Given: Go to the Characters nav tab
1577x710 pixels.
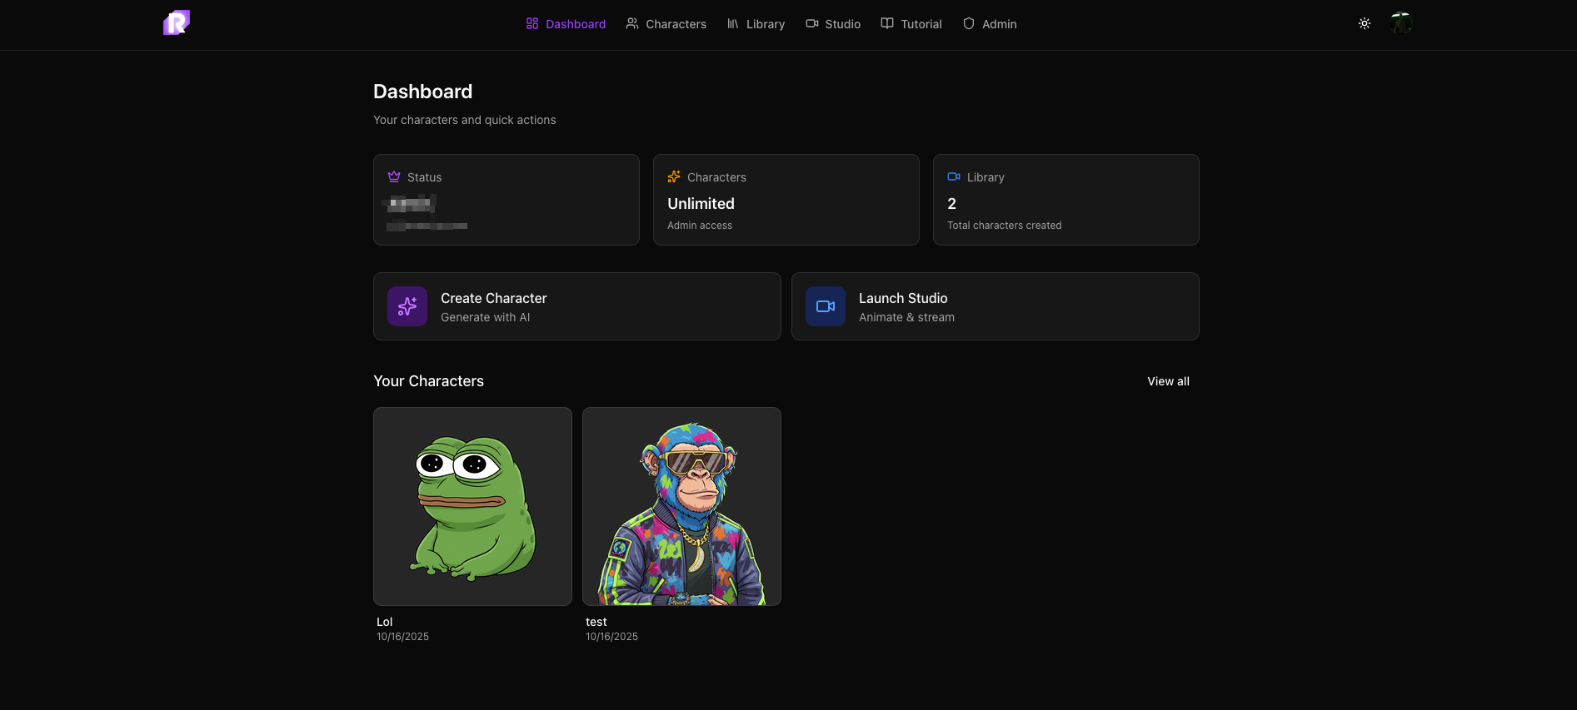Looking at the screenshot, I should tap(666, 24).
